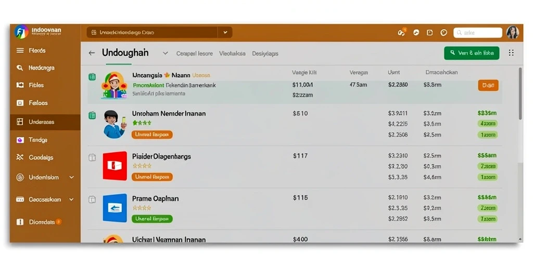Click the green Ven 8 eln fike button

tap(472, 53)
